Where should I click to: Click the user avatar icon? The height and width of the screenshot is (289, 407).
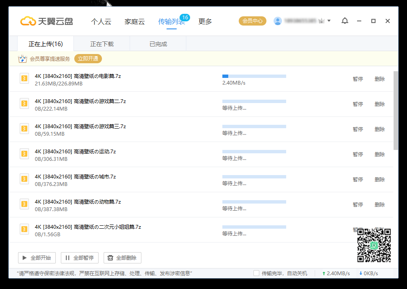point(278,21)
